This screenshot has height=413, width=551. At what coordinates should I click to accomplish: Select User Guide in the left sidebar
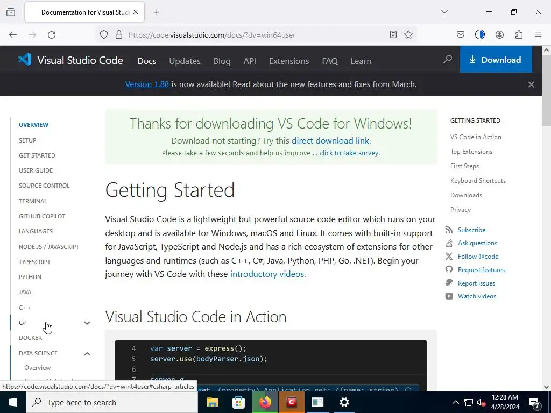coord(36,170)
